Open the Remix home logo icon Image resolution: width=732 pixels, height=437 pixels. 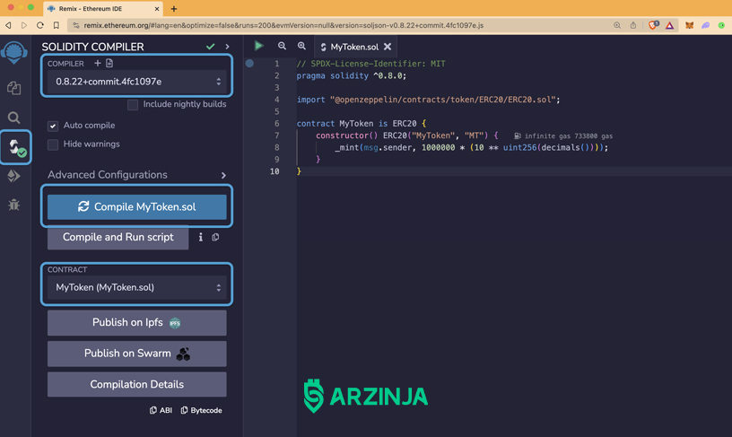(x=14, y=53)
